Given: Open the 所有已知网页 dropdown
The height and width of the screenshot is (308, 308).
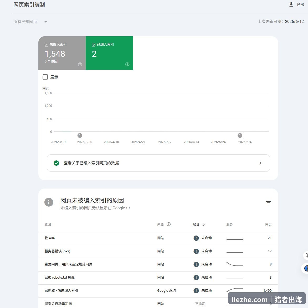Looking at the screenshot, I should coord(30,22).
